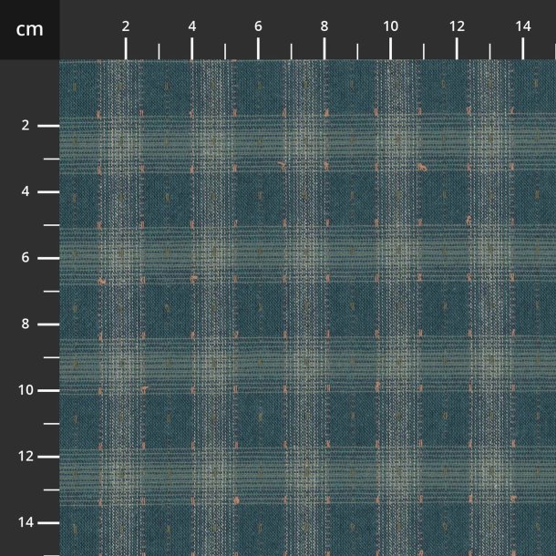Screen dimensions: 556x556
Task: Click the unlabeled tick between top ruler 10 and 12
Action: [424, 51]
